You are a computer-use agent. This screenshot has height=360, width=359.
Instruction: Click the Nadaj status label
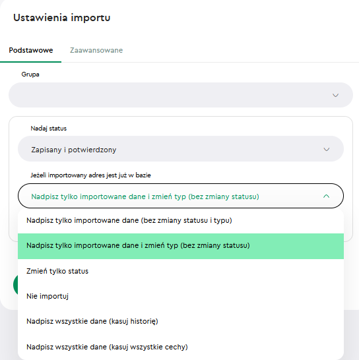coord(48,129)
